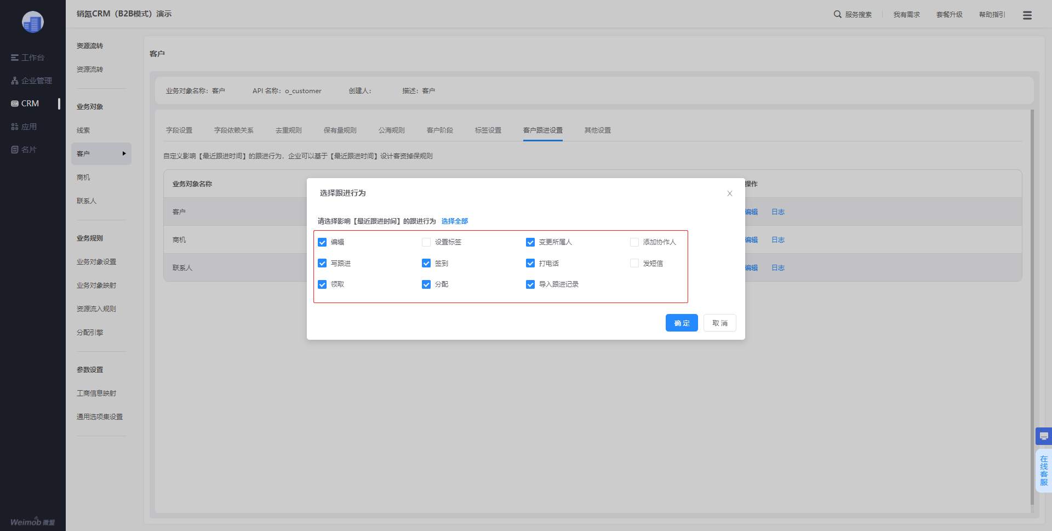Viewport: 1052px width, 531px height.
Task: Open 我有需求 in top bar
Action: [x=907, y=15]
